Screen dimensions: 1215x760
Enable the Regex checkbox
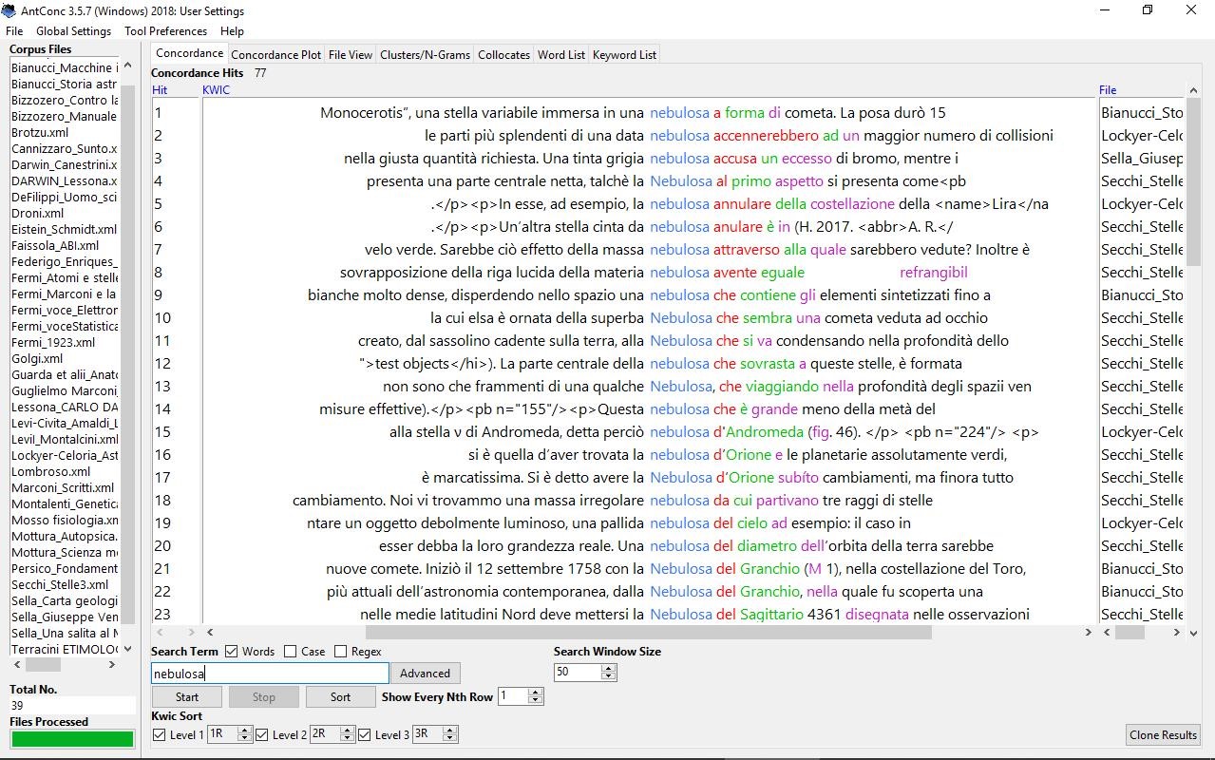[x=340, y=652]
